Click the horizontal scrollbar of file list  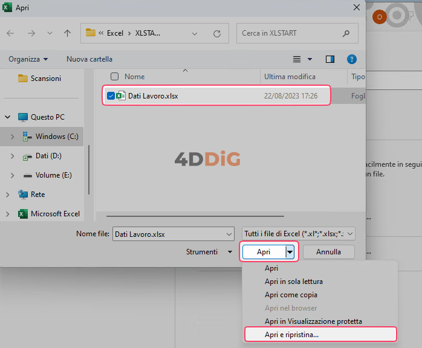click(x=195, y=216)
